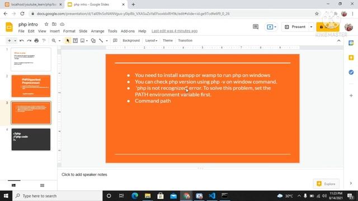Open present-to-meeting dropdown button
358x201 pixels.
point(271,27)
